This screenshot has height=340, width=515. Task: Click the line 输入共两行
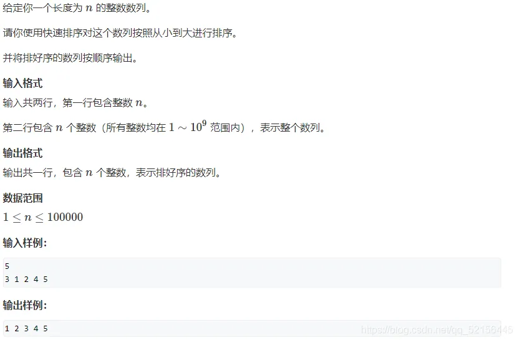tap(75, 103)
